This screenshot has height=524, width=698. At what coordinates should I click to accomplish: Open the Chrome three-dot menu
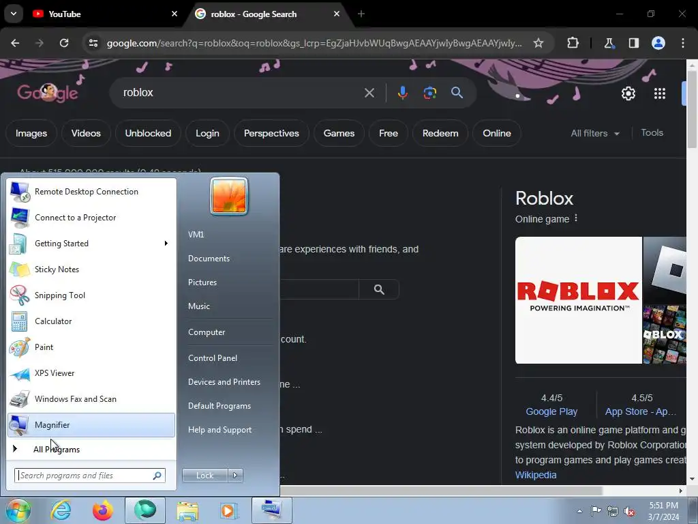click(x=683, y=43)
